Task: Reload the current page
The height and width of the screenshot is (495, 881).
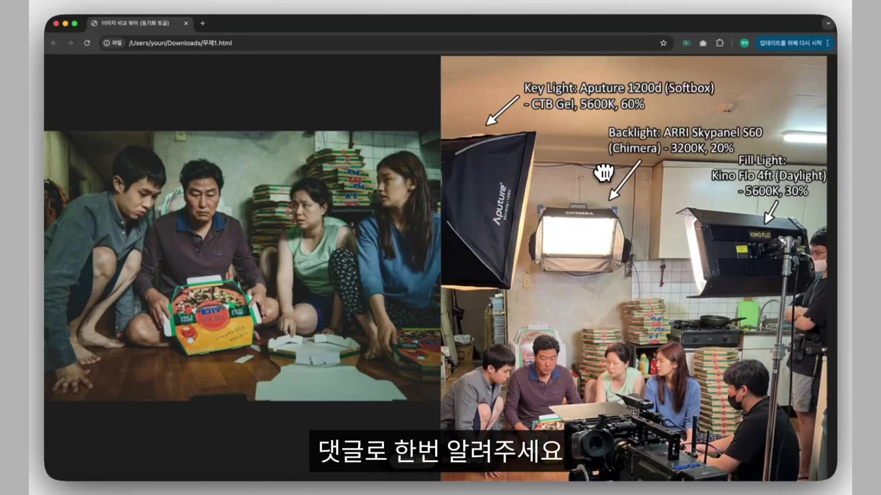Action: click(87, 43)
